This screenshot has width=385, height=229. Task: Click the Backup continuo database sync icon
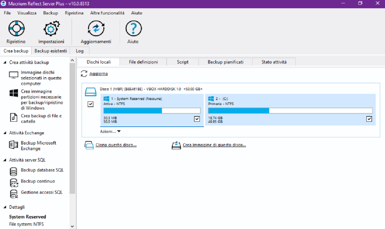[x=14, y=183]
